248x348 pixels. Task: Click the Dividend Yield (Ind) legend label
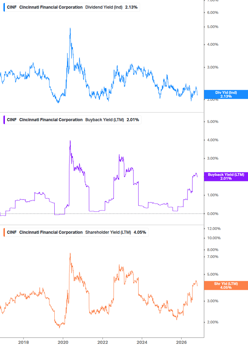(x=104, y=7)
